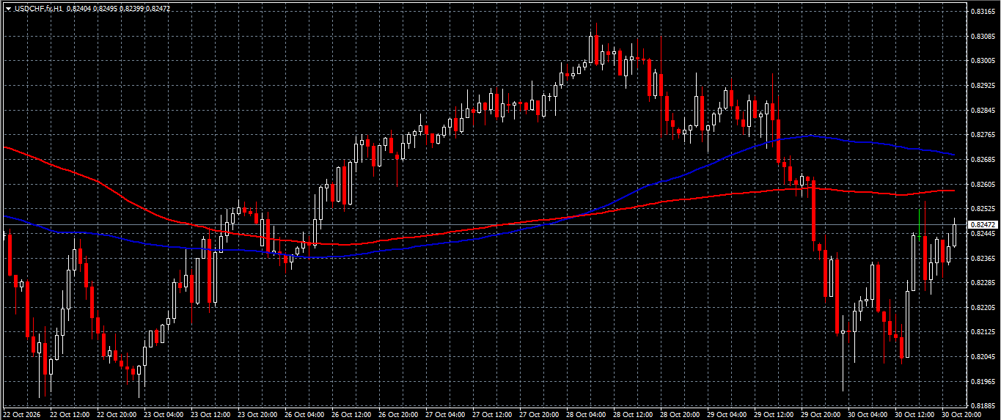Click the 30 Oct 04:00 time label
The height and width of the screenshot is (420, 1001).
point(868,415)
